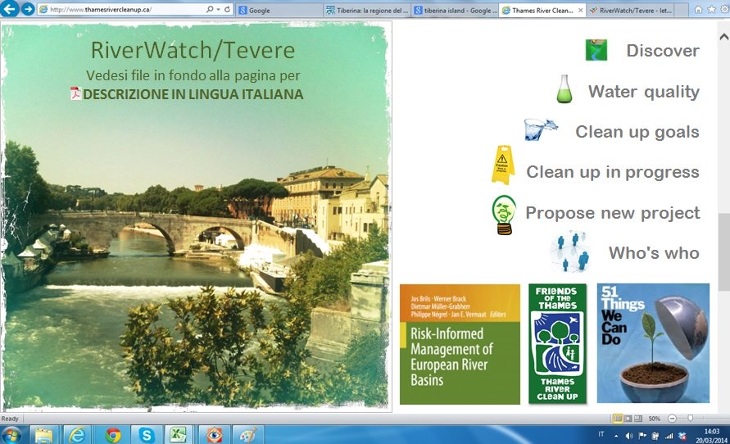Image resolution: width=730 pixels, height=444 pixels.
Task: Click the Clean up goals water glass icon
Action: (x=541, y=130)
